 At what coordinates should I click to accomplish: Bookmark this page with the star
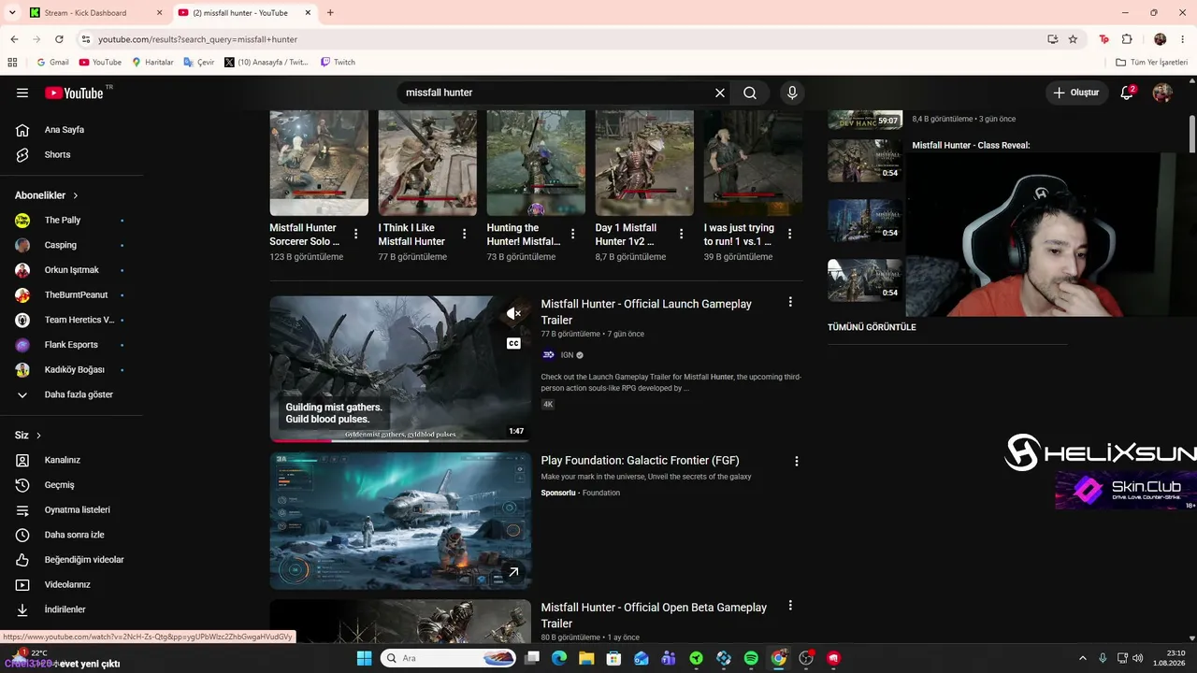(x=1073, y=39)
